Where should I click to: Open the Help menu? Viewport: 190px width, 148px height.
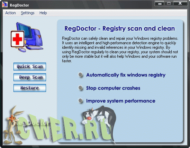43,13
